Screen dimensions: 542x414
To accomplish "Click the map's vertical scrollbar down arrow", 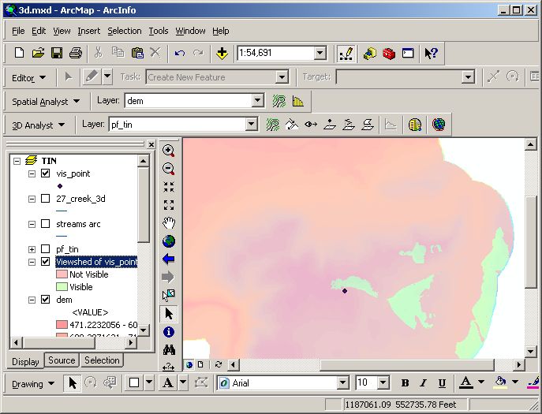I will (x=530, y=352).
